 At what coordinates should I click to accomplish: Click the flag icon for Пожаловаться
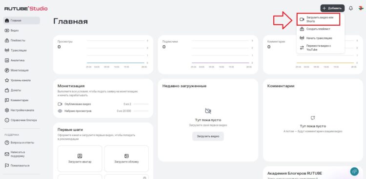tap(7, 165)
